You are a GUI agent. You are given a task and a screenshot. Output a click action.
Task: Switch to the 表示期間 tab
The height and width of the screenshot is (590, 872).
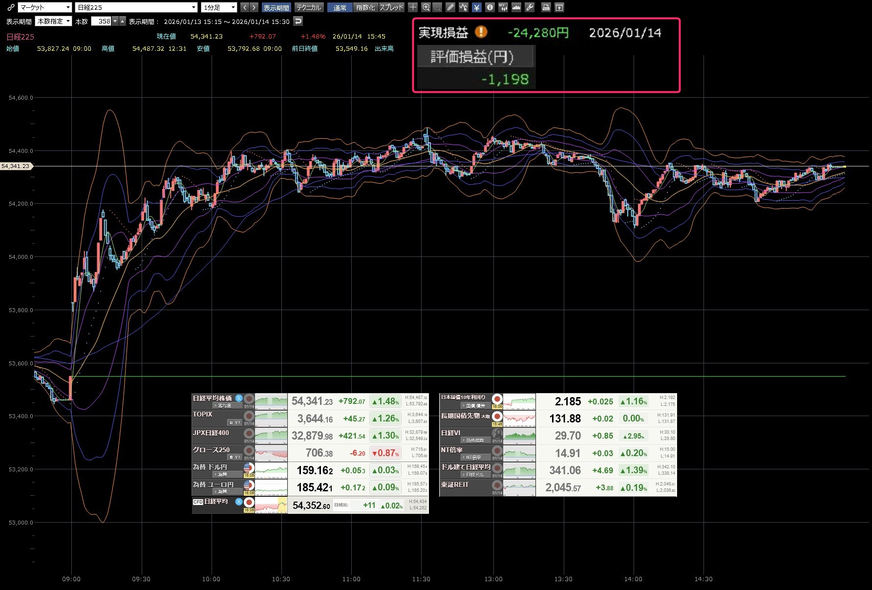276,7
